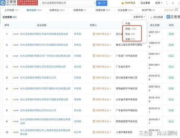Viewport: 180px width, 138px height.
Task: Click the 2000-10-10 founding date in row 3
Action: click(154, 56)
